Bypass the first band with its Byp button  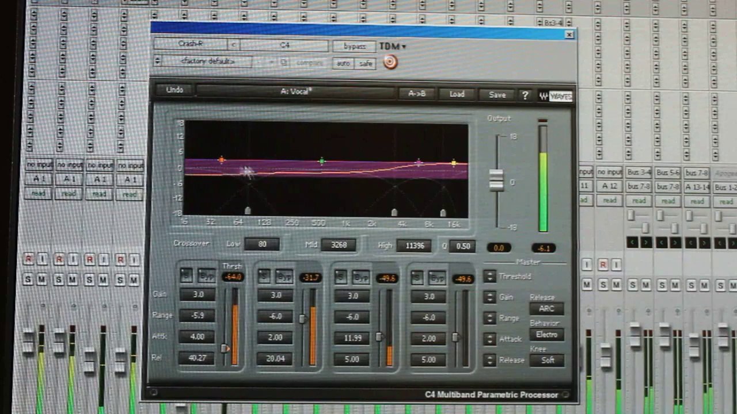point(206,275)
